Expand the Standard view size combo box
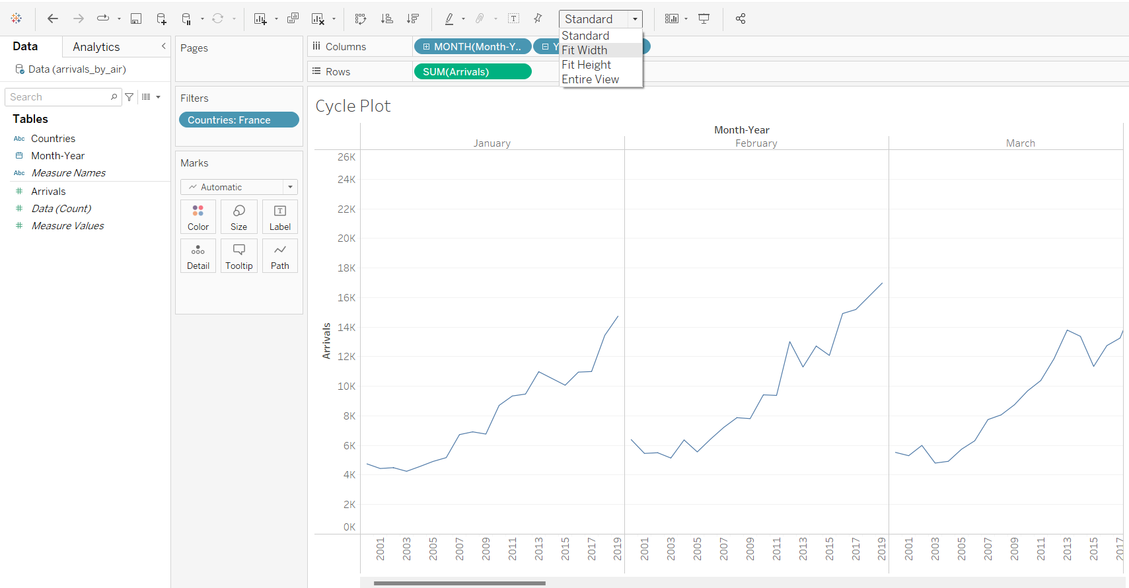The width and height of the screenshot is (1129, 588). coord(634,19)
